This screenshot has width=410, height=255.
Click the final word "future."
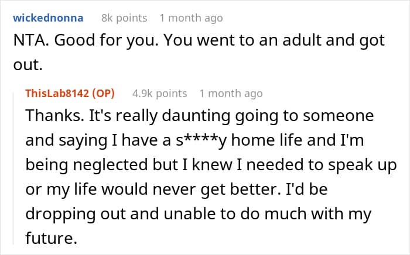(52, 238)
